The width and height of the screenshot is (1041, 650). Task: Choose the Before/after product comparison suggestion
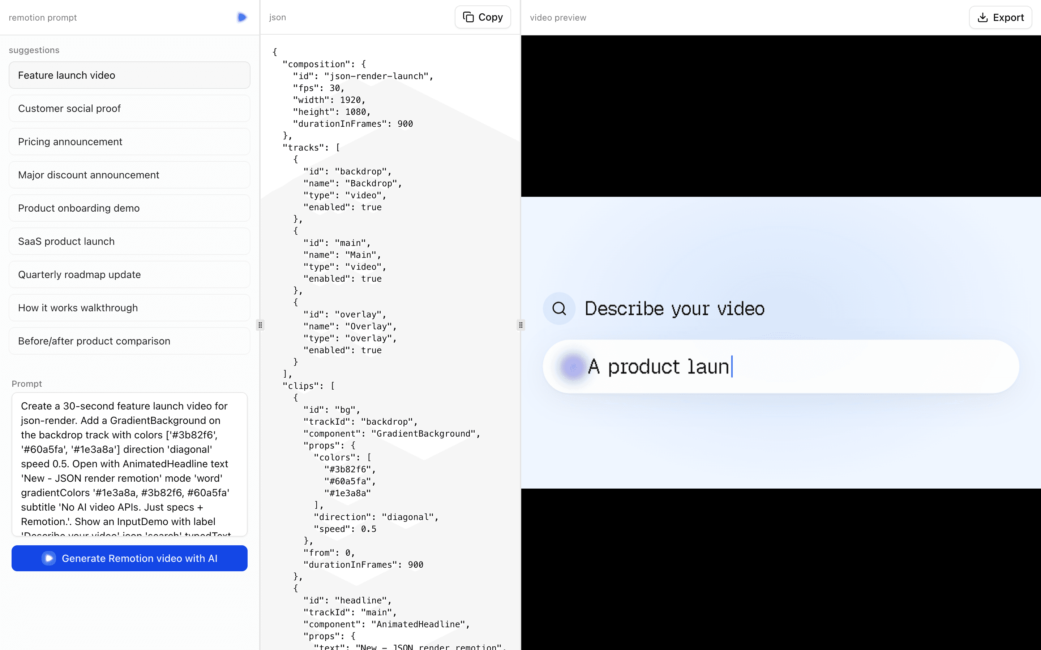[129, 341]
